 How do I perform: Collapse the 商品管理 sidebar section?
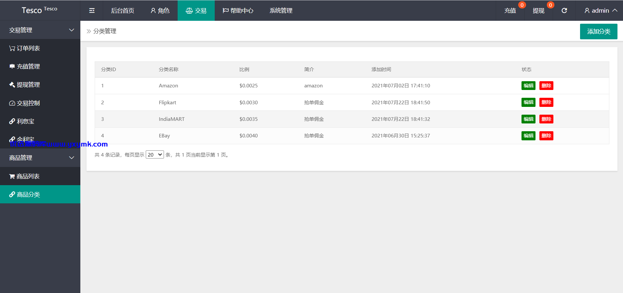click(x=40, y=158)
